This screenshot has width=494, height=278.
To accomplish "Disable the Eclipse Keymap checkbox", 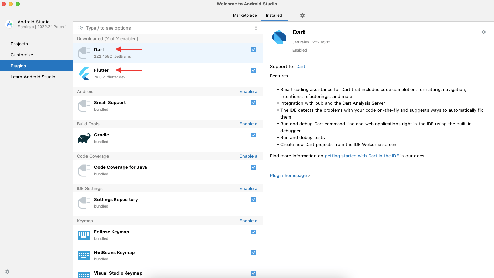I will [x=254, y=232].
